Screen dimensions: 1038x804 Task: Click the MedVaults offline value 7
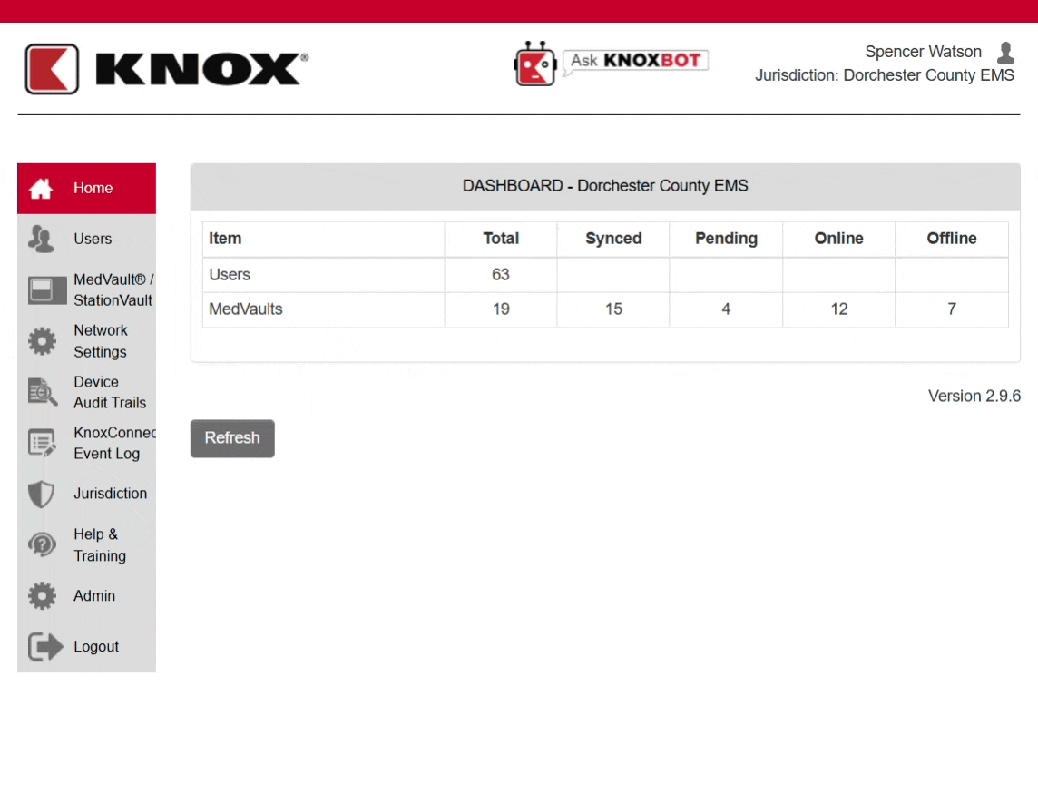pos(952,309)
